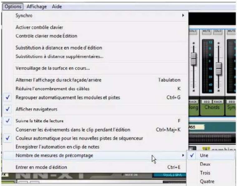The width and height of the screenshot is (237, 186).
Task: Click the Ctrl+Maj+K shortcut text
Action: coord(168,130)
